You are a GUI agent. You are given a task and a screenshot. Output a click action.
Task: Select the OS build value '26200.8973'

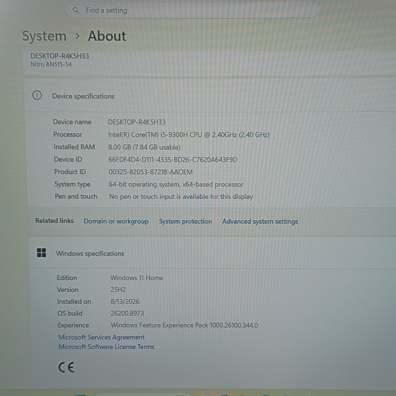click(x=127, y=313)
